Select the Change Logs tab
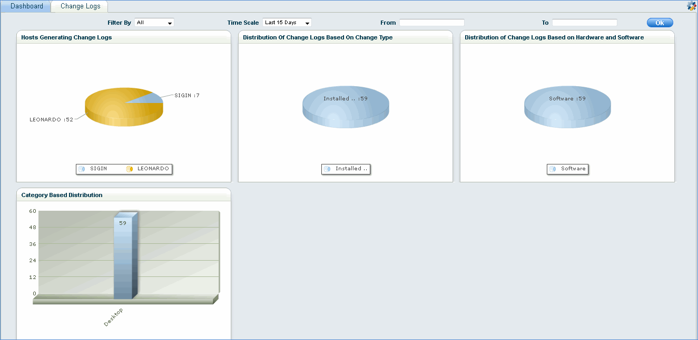Screen dimensions: 698x340 80,6
